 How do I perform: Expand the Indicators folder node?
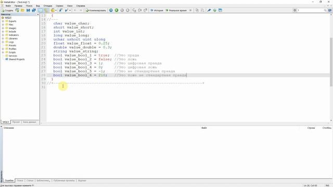tap(3, 35)
